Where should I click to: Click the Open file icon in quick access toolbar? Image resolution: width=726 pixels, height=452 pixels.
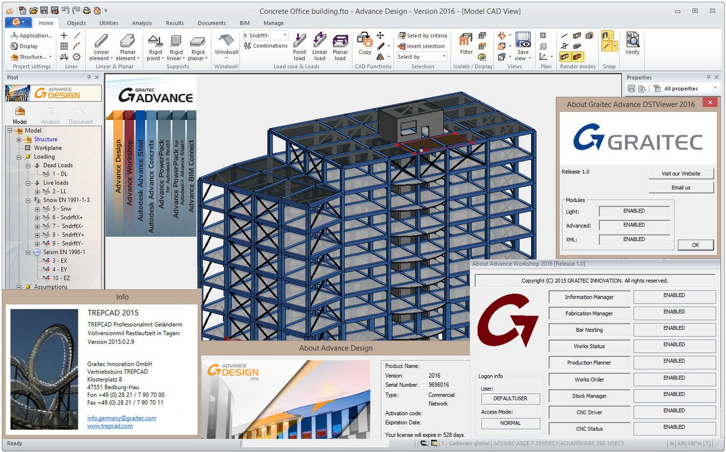(x=34, y=11)
